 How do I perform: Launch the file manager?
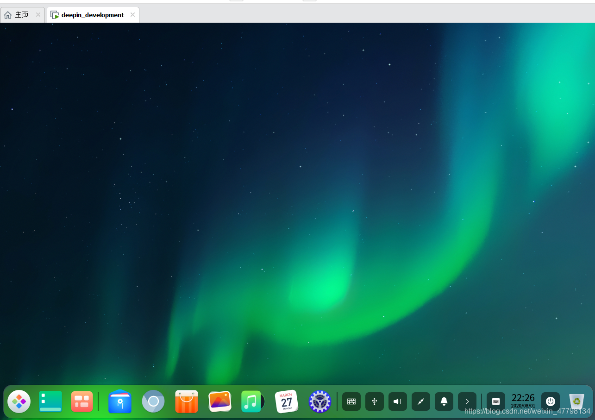click(120, 401)
